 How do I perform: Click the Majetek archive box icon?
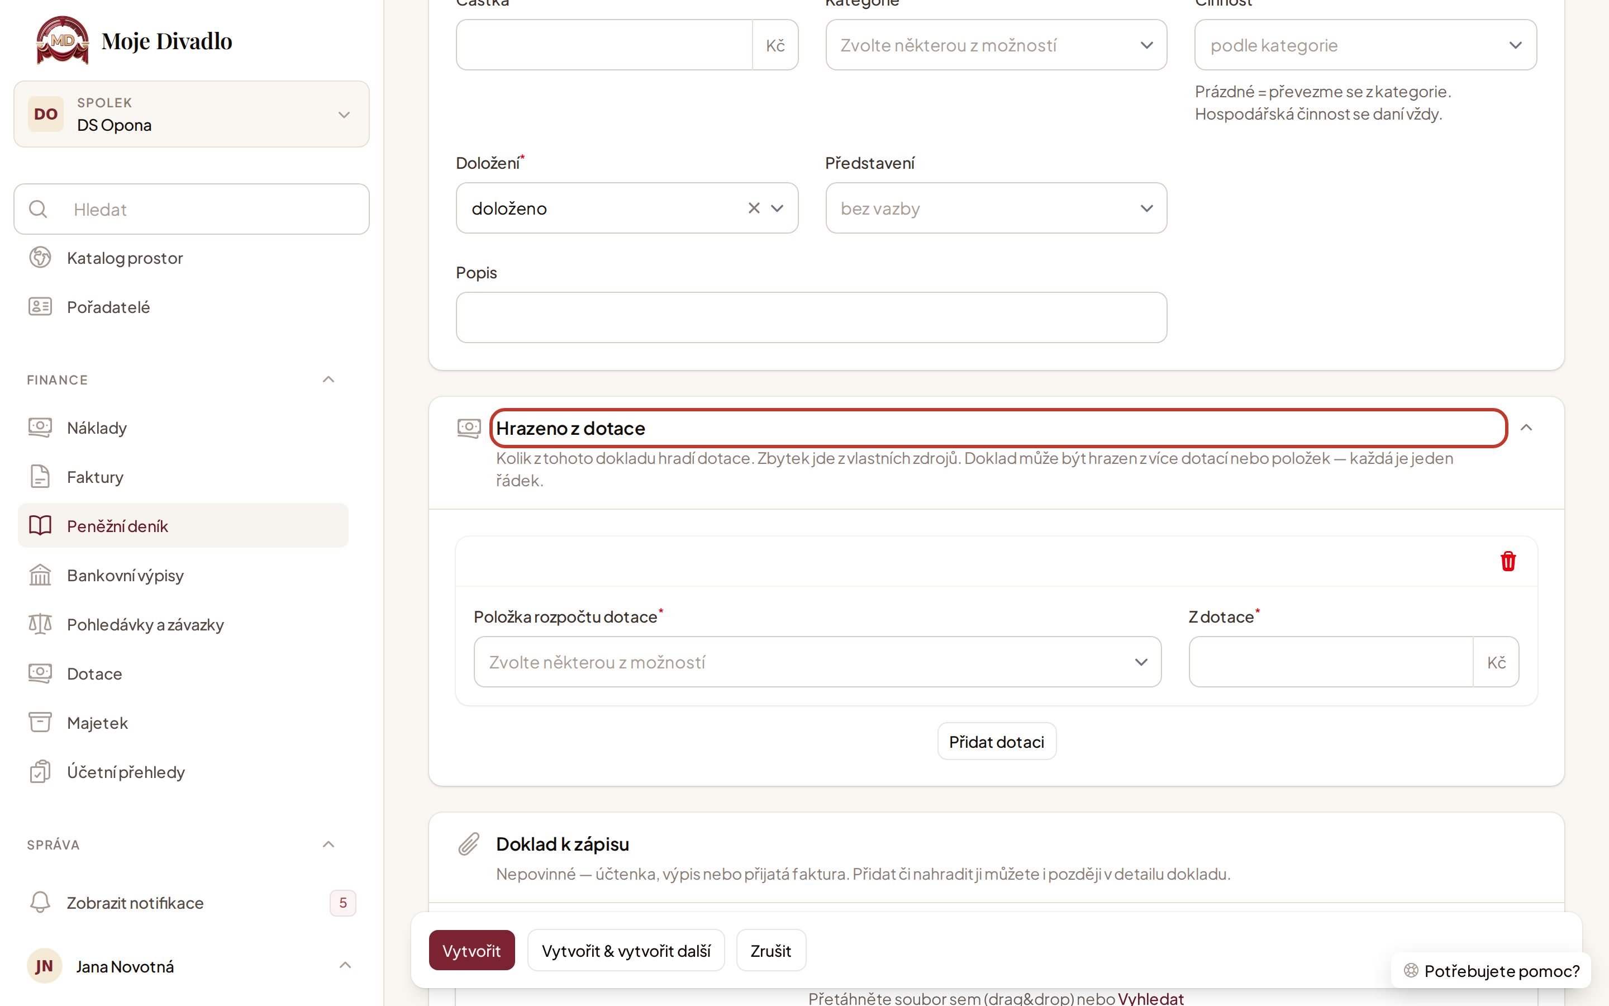coord(40,723)
